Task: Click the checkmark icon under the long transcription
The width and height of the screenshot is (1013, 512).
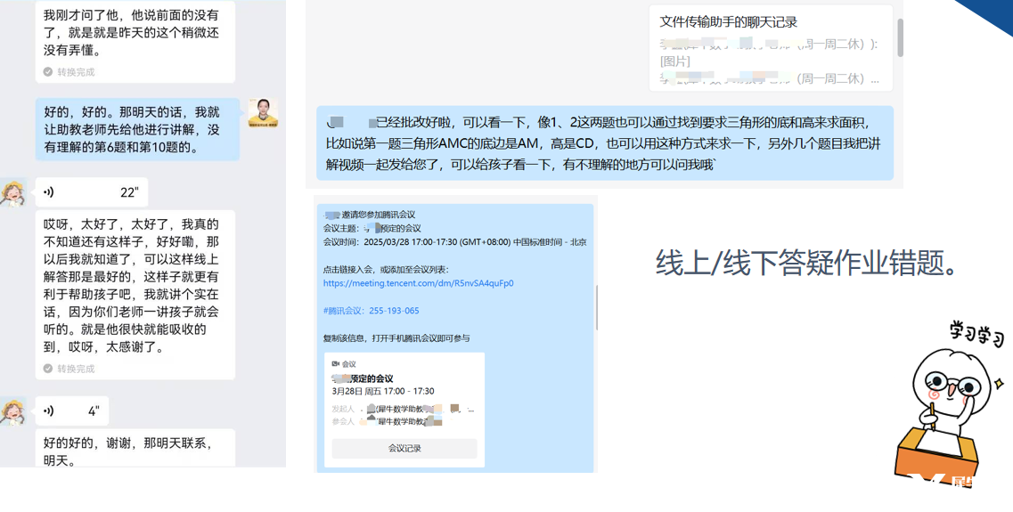Action: pyautogui.click(x=48, y=369)
